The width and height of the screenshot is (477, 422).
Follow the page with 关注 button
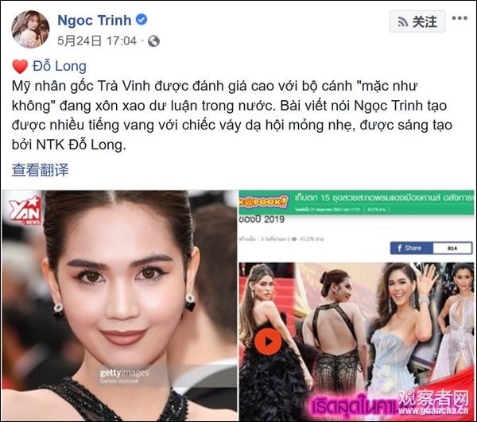[417, 21]
